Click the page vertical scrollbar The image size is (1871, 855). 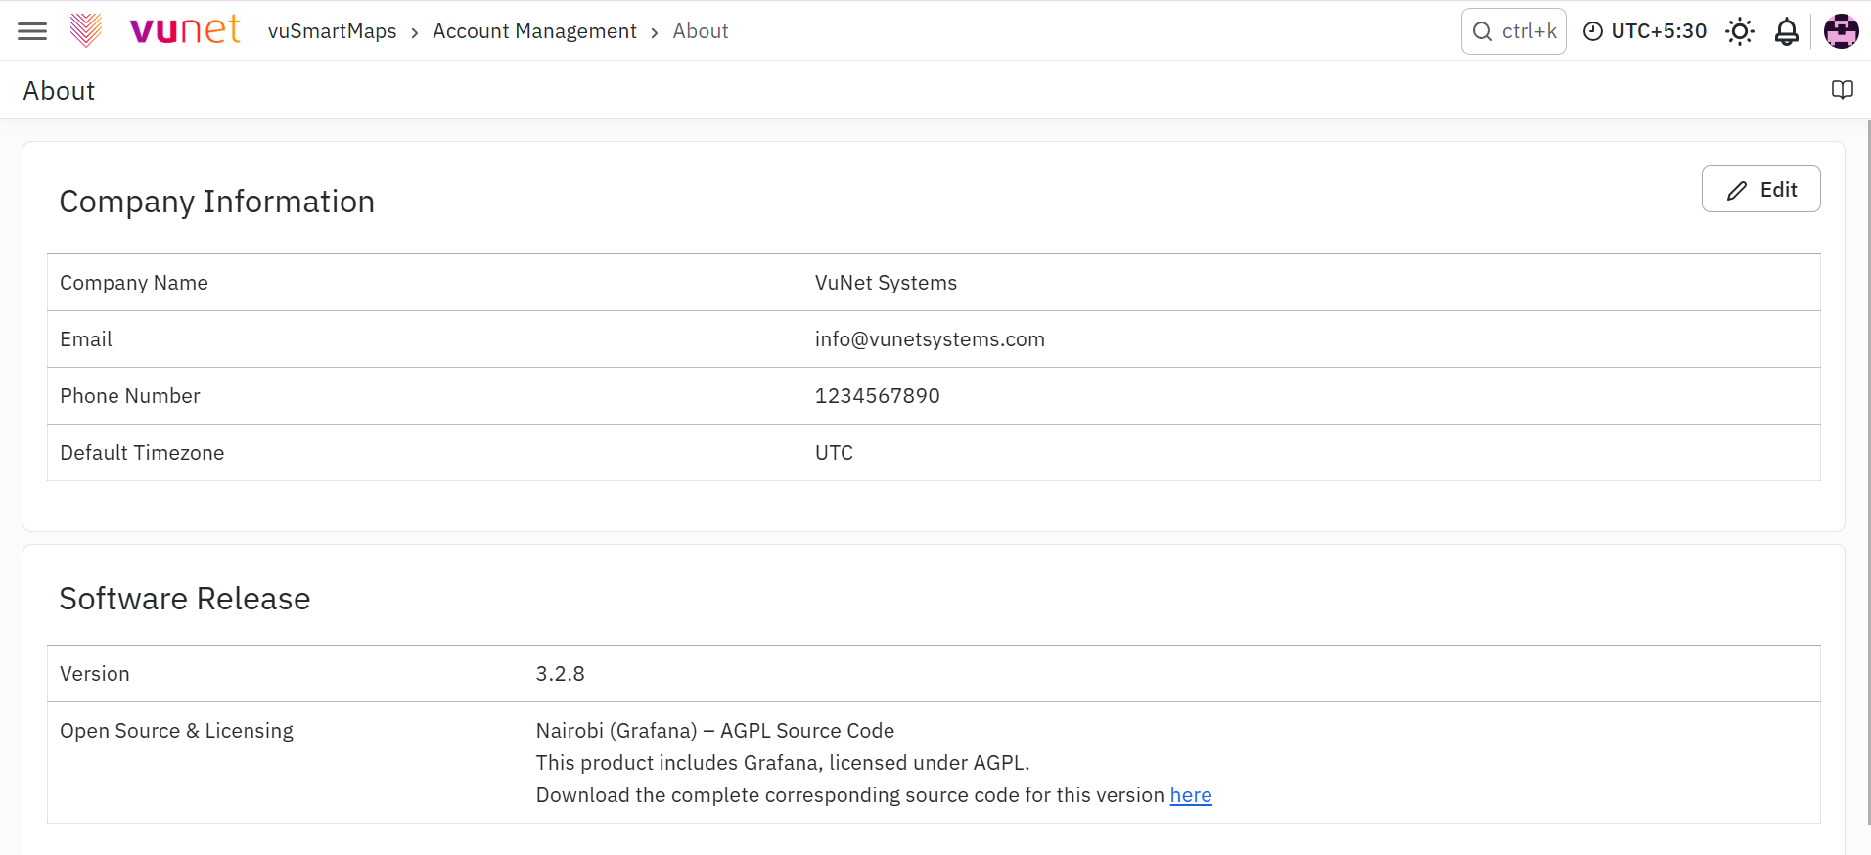point(1868,470)
